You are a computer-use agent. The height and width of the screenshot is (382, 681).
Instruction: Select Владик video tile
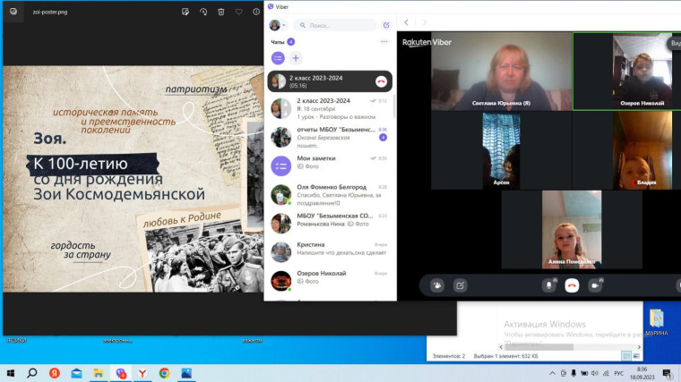pos(626,150)
